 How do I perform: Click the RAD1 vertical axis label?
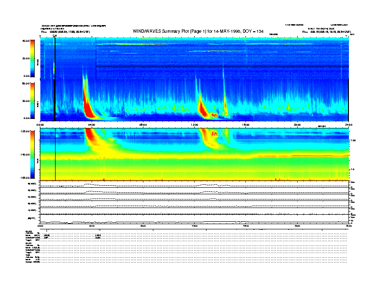tap(38, 104)
